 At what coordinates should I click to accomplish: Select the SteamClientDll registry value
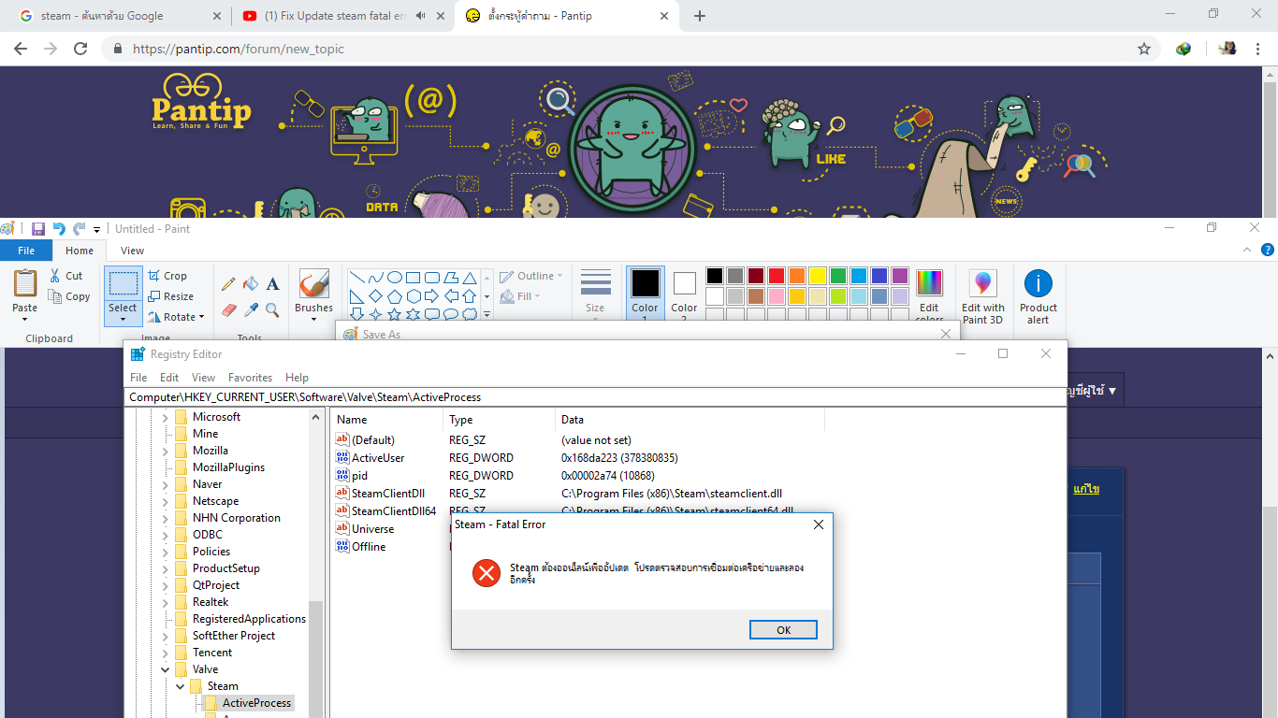coord(388,493)
